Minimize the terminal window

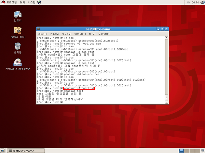tap(158, 29)
